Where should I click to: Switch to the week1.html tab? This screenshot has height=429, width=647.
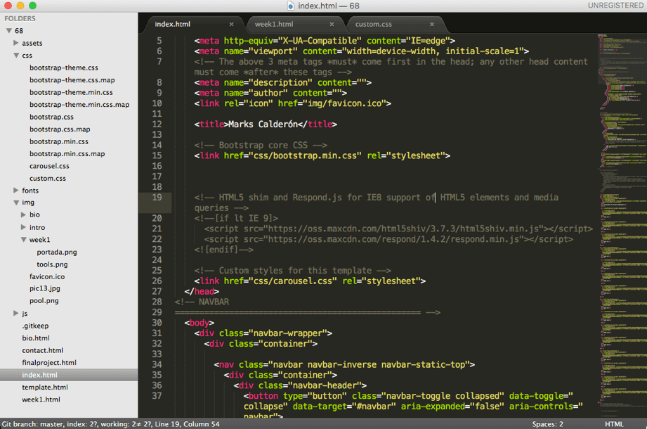[x=275, y=23]
